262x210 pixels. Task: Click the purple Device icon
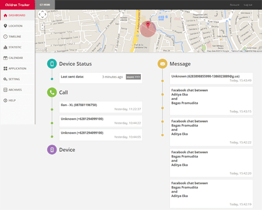click(x=52, y=150)
